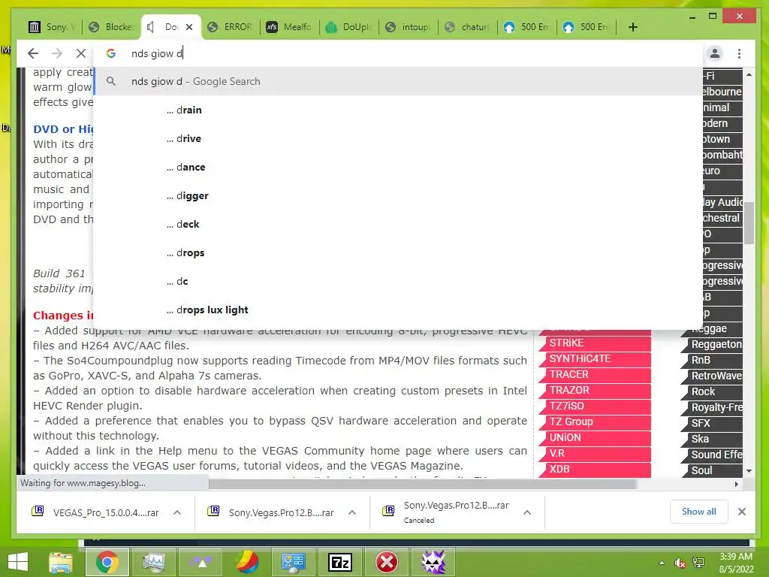Switch to the ERROR tab
The image size is (769, 577).
pos(231,27)
